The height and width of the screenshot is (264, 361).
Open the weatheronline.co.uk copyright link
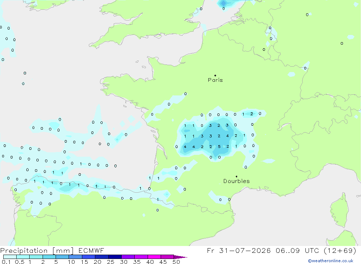click(x=331, y=261)
